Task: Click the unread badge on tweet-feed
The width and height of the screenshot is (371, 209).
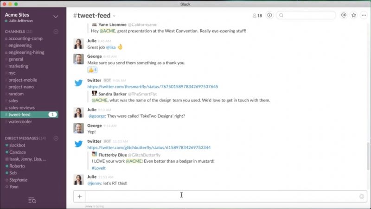Action: coord(52,114)
